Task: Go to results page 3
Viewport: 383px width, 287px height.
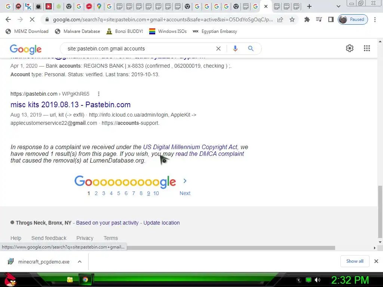Action: pos(104,193)
